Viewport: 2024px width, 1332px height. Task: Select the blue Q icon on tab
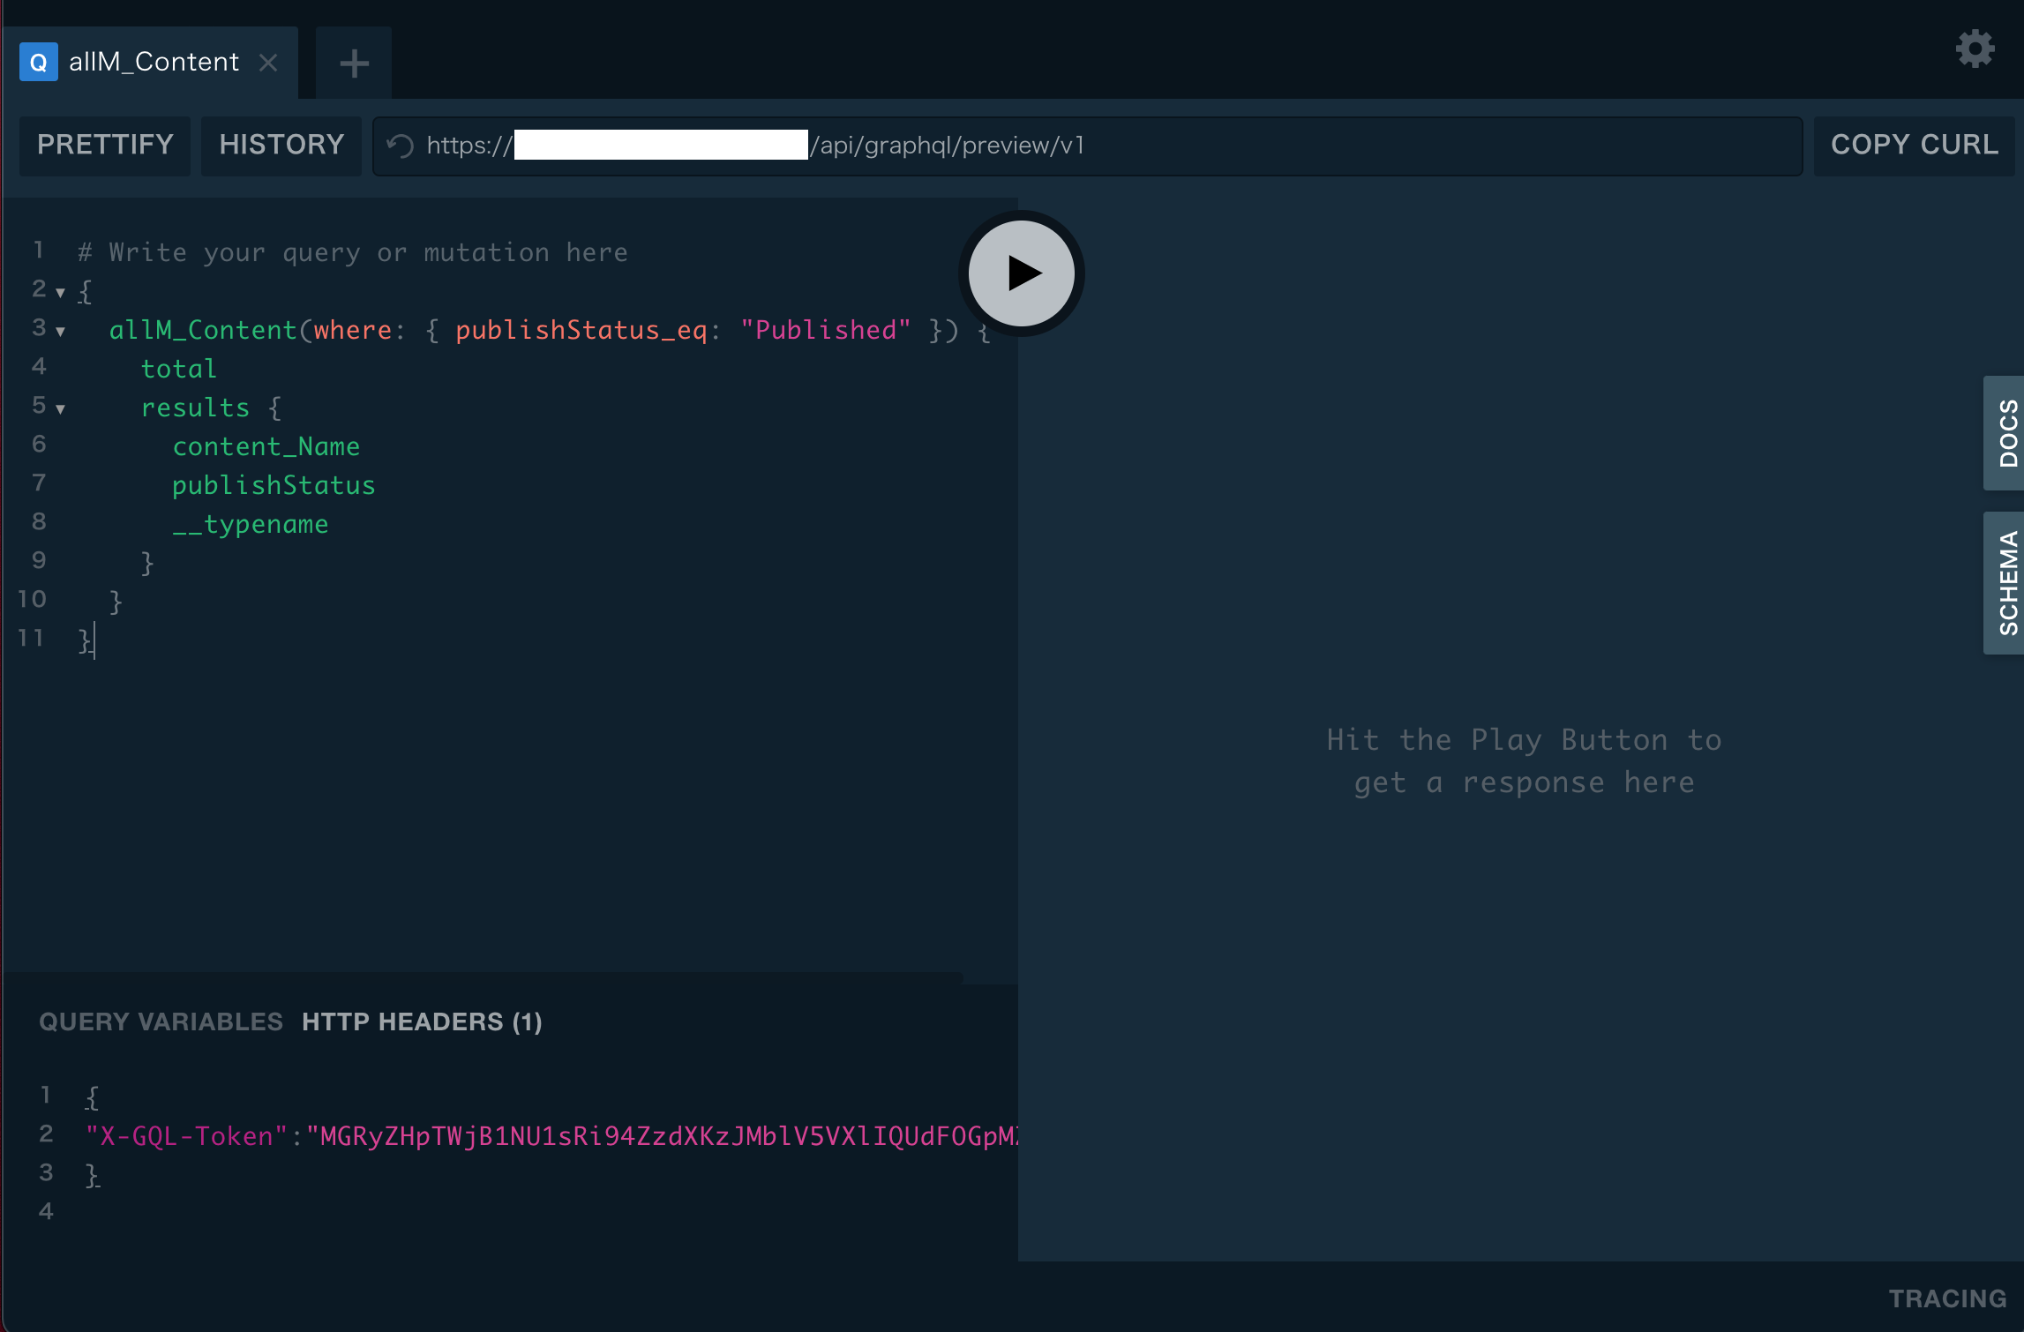point(39,63)
